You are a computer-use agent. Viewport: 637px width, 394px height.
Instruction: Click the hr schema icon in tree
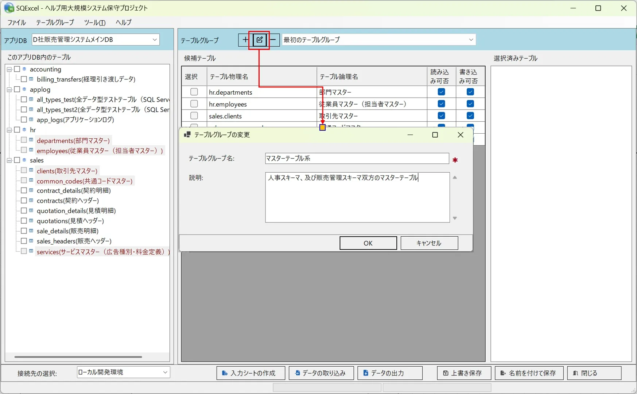coord(24,130)
